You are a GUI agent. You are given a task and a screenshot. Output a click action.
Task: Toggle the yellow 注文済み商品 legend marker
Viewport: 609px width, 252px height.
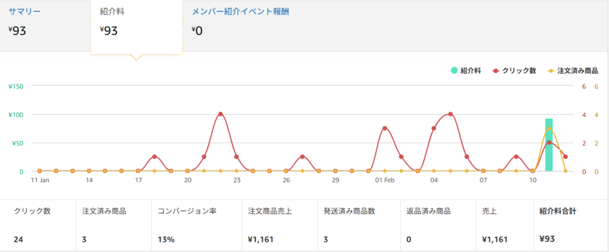pos(551,71)
